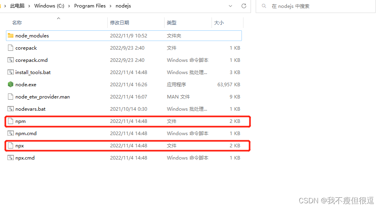380x208 pixels.
Task: Click the refresh button in address bar
Action: [x=244, y=6]
